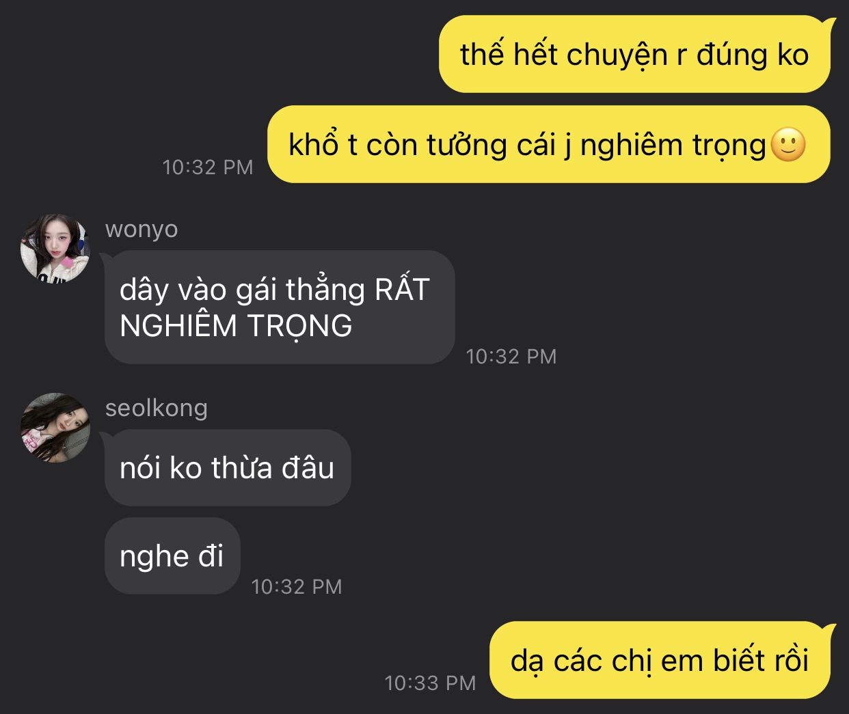Open wonyo's profile picture
849x714 pixels.
55,249
